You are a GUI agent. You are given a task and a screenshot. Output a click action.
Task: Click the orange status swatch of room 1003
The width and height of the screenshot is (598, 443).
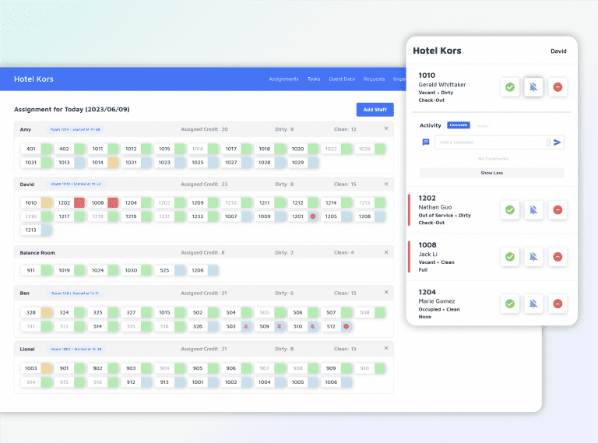click(47, 368)
